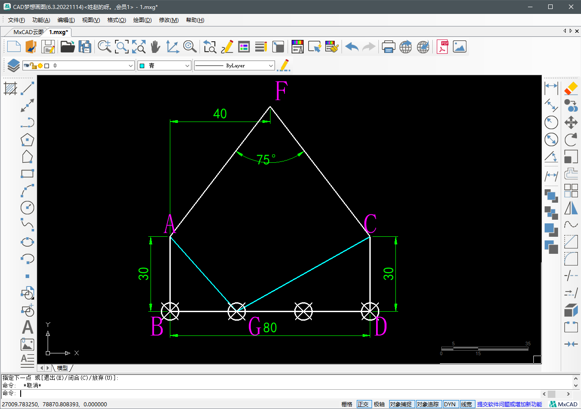Screen dimensions: 581x409
Task: Click command history scroll down arrow
Action: pyautogui.click(x=577, y=385)
